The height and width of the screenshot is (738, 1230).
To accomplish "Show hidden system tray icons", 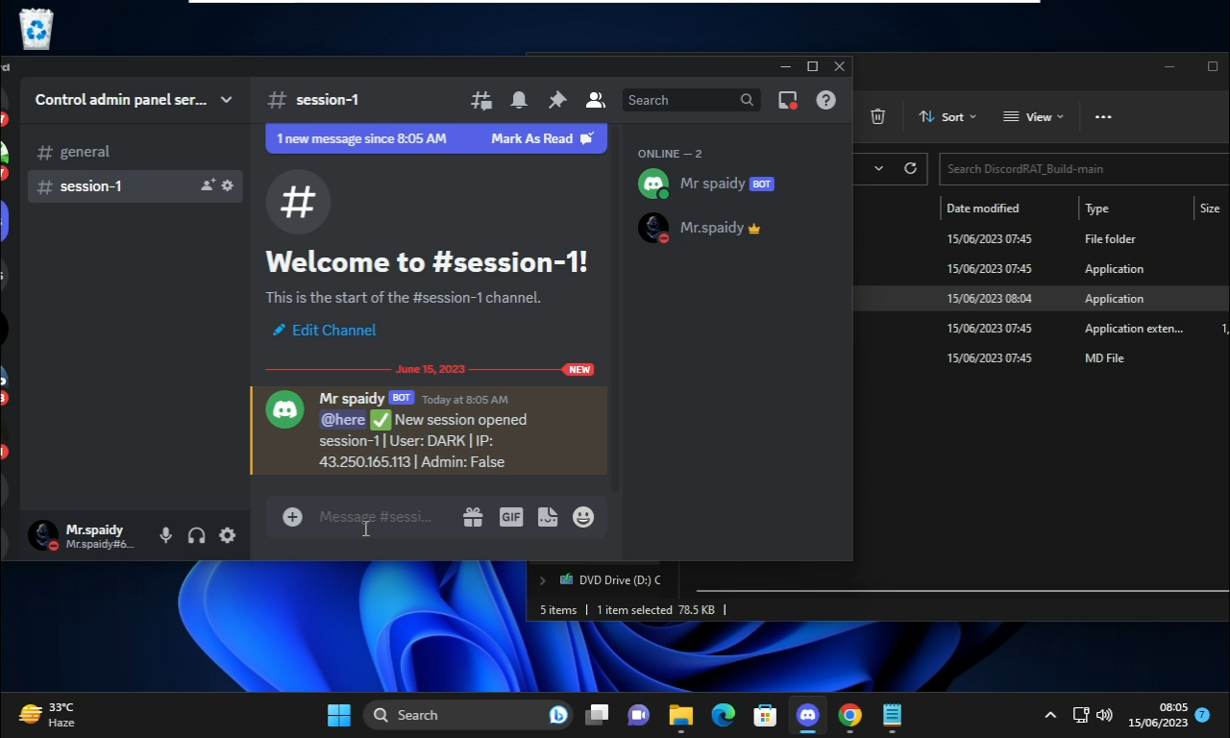I will (x=1050, y=715).
